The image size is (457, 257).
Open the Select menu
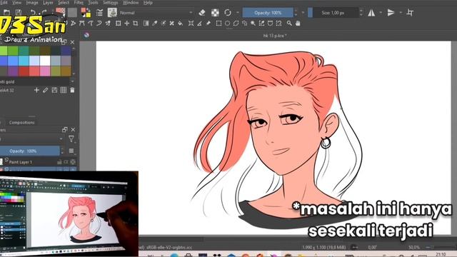pyautogui.click(x=64, y=3)
